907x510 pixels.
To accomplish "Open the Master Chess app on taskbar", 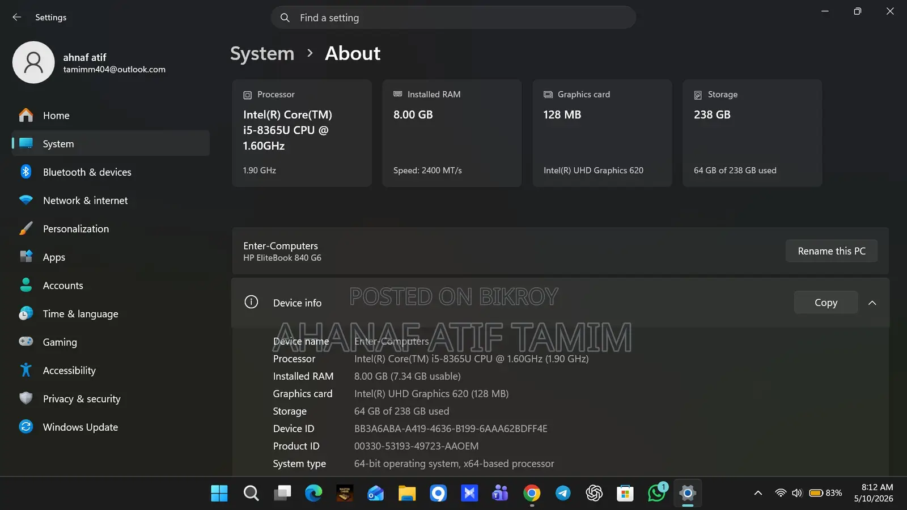I will point(345,493).
